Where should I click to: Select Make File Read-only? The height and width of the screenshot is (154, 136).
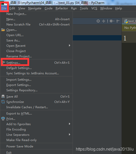(x=37, y=140)
